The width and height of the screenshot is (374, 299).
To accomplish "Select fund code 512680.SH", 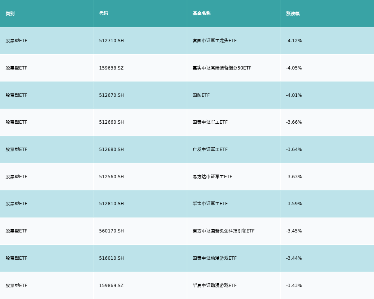I will pyautogui.click(x=111, y=149).
